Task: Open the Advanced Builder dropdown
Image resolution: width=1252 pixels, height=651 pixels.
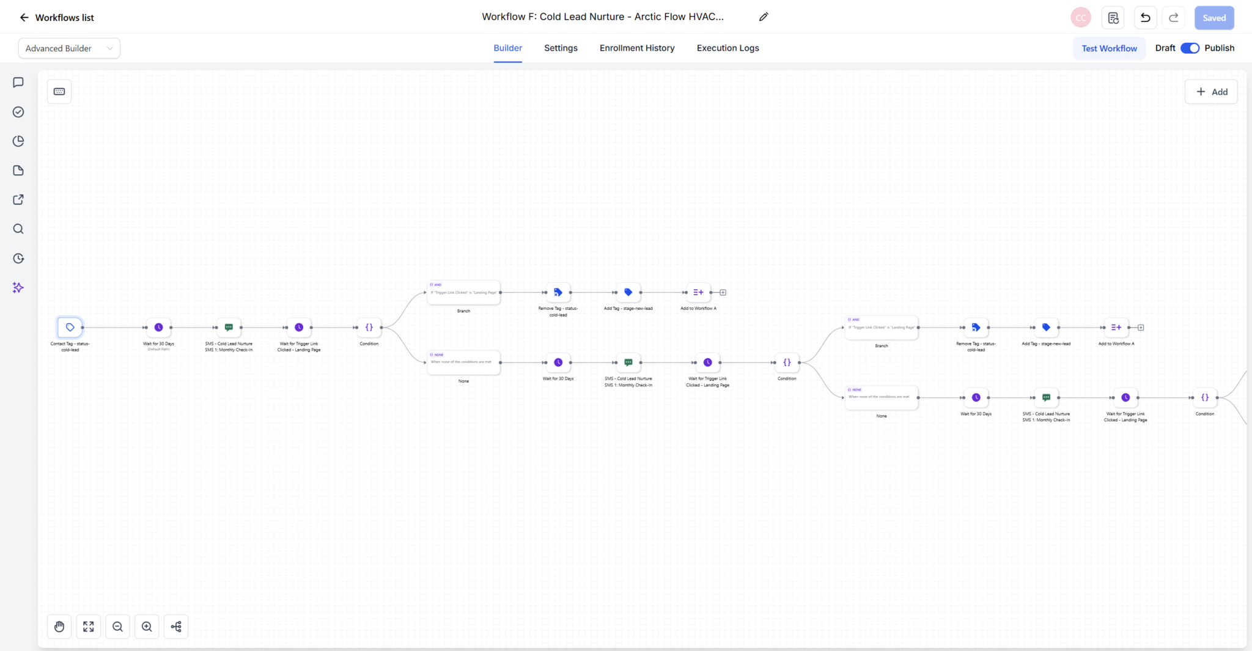Action: pyautogui.click(x=69, y=48)
